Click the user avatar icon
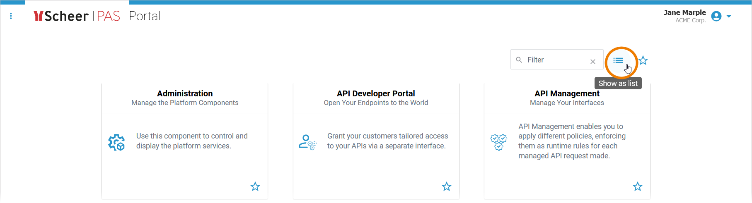 716,16
